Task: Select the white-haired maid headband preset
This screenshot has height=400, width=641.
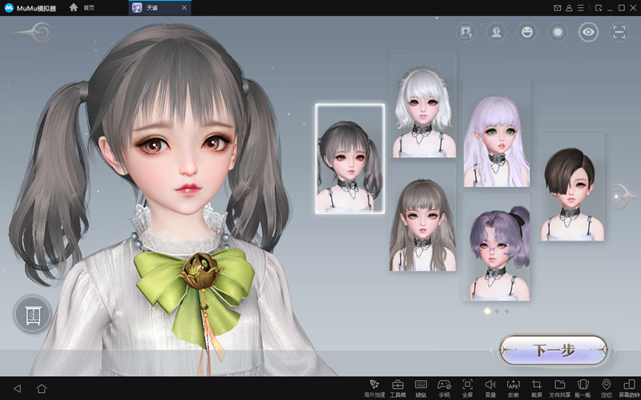Action: coord(423,104)
